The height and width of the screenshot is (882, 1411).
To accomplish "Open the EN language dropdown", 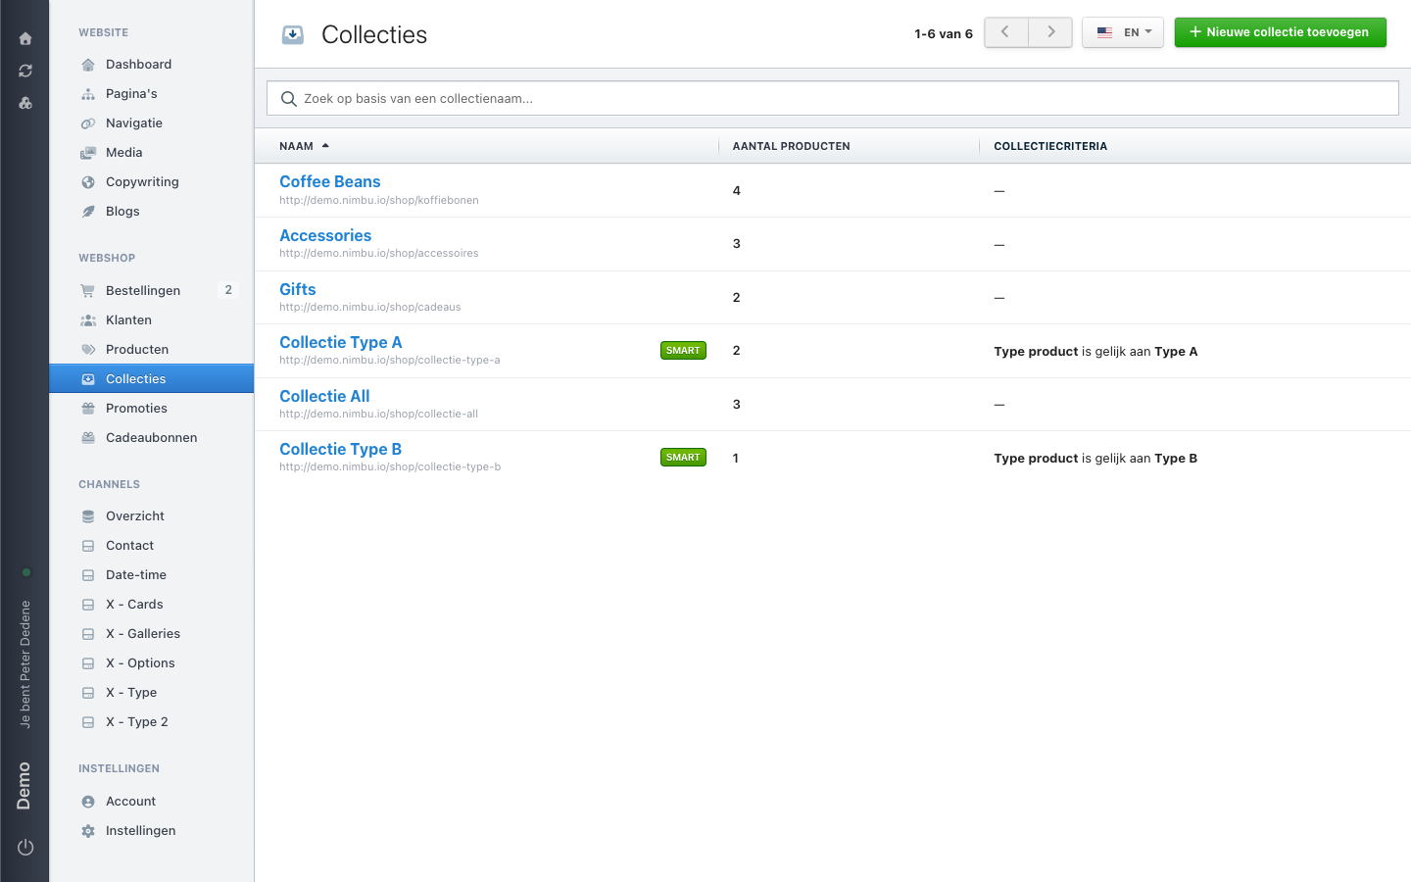I will 1123,32.
